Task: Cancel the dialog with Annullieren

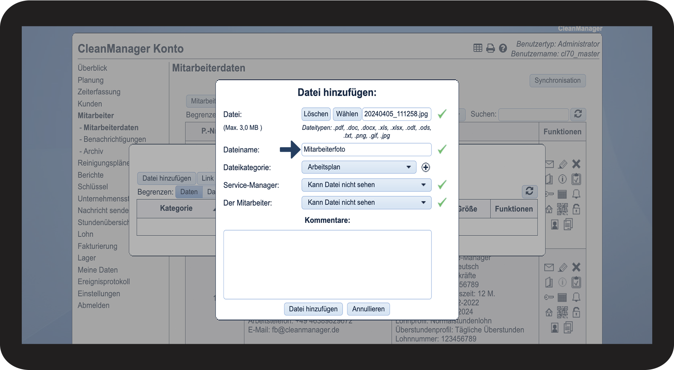Action: pos(368,309)
